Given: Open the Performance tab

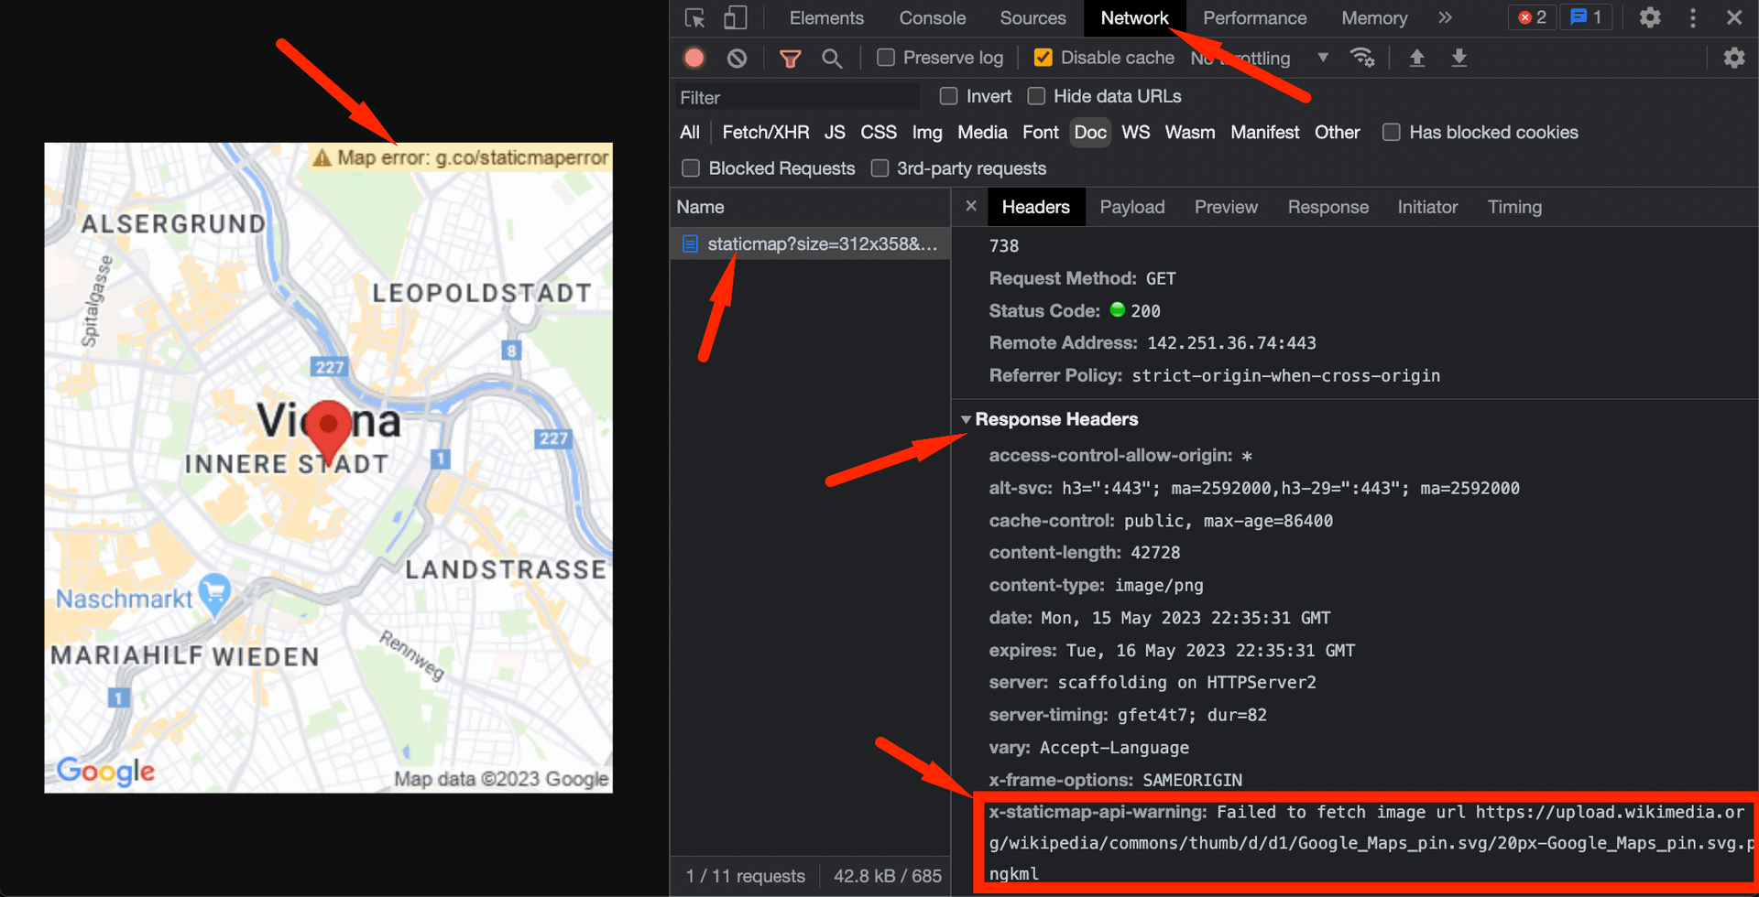Looking at the screenshot, I should click(x=1254, y=18).
